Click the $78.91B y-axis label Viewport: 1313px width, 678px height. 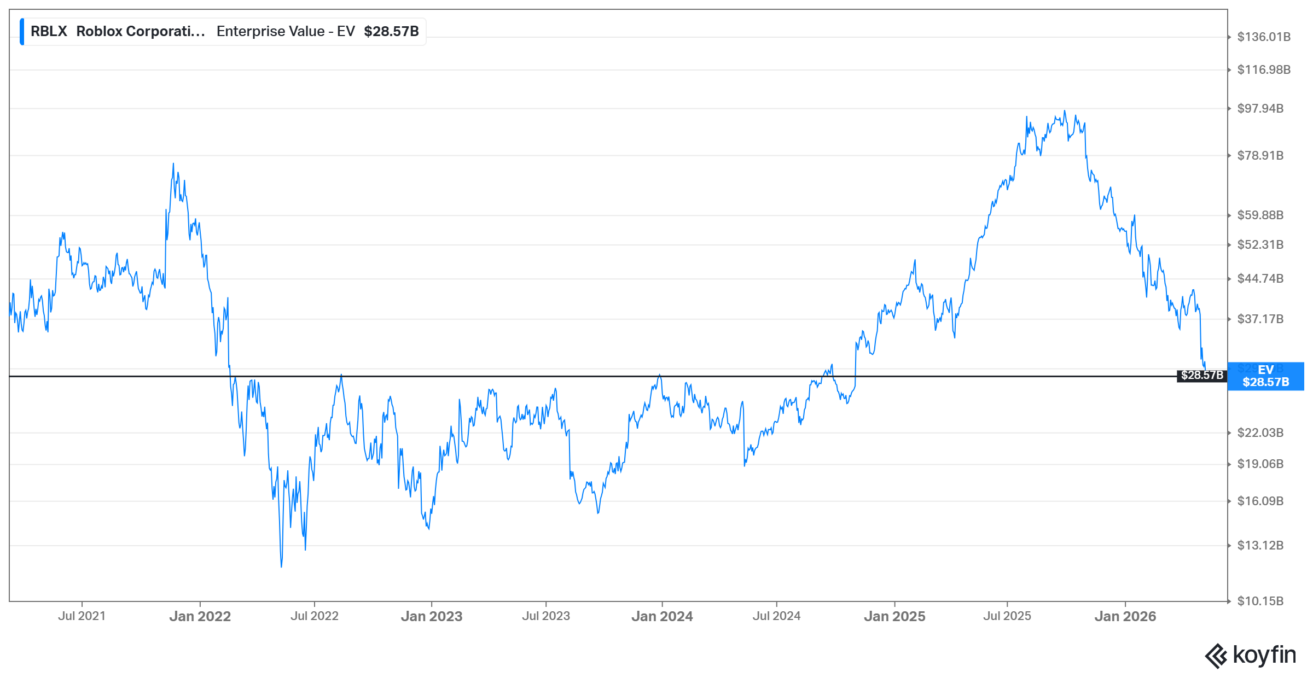coord(1260,155)
